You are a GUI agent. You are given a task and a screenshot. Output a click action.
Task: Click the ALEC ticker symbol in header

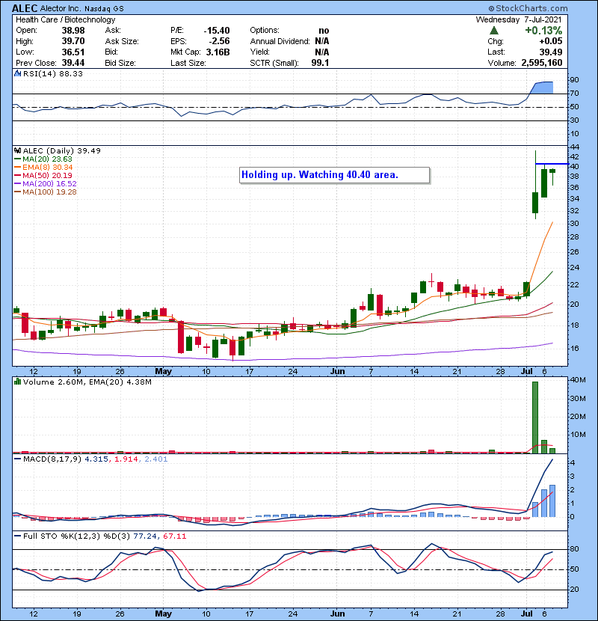pyautogui.click(x=25, y=8)
